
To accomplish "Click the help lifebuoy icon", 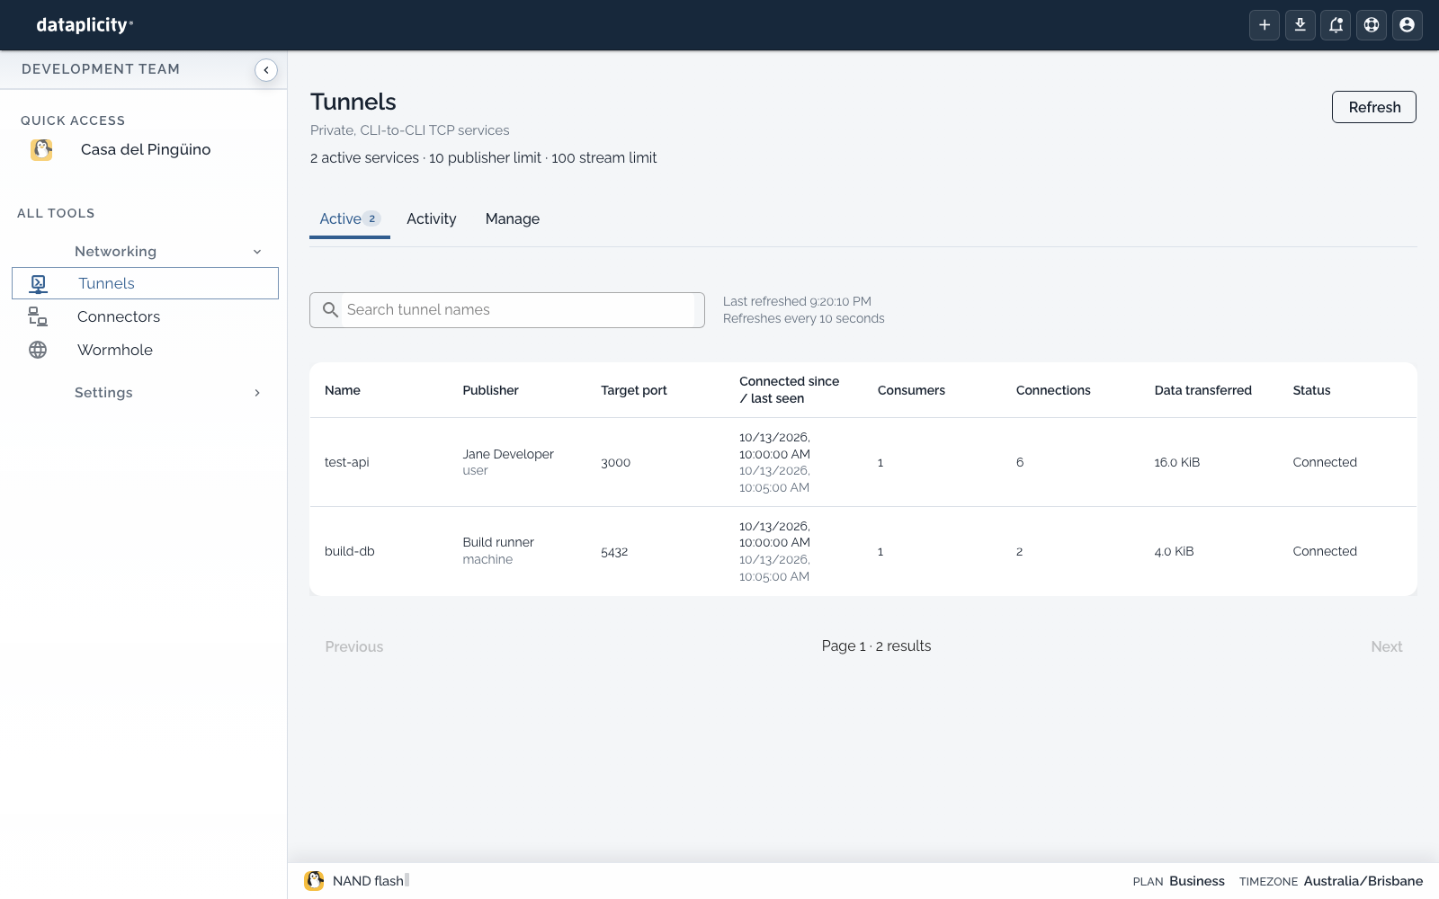I will tap(1372, 25).
